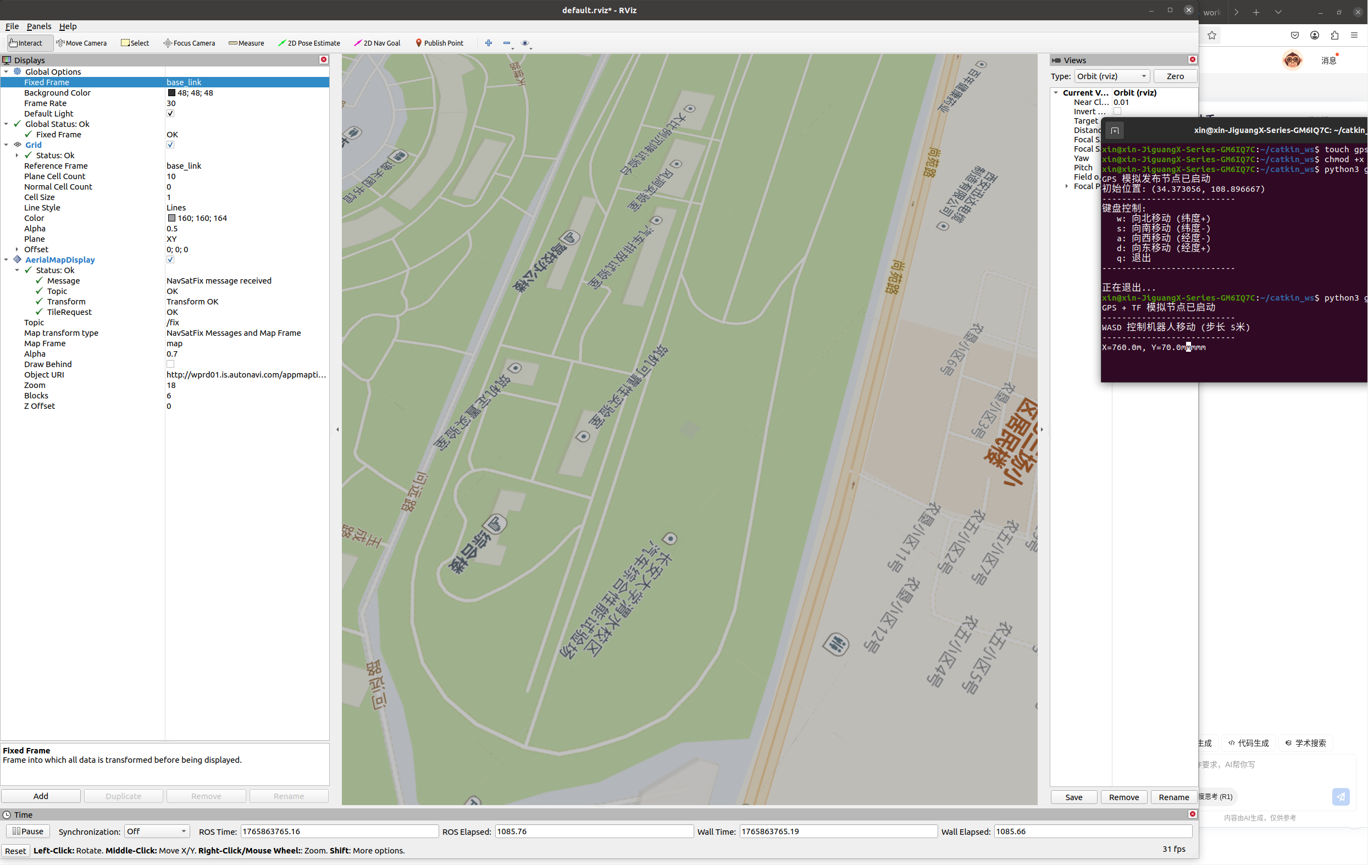The height and width of the screenshot is (865, 1368).
Task: Click the zoom-in plus toolbar icon
Action: pos(489,43)
